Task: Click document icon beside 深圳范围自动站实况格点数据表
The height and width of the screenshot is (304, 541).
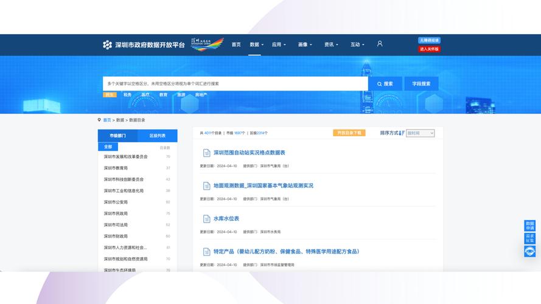Action: [x=206, y=153]
